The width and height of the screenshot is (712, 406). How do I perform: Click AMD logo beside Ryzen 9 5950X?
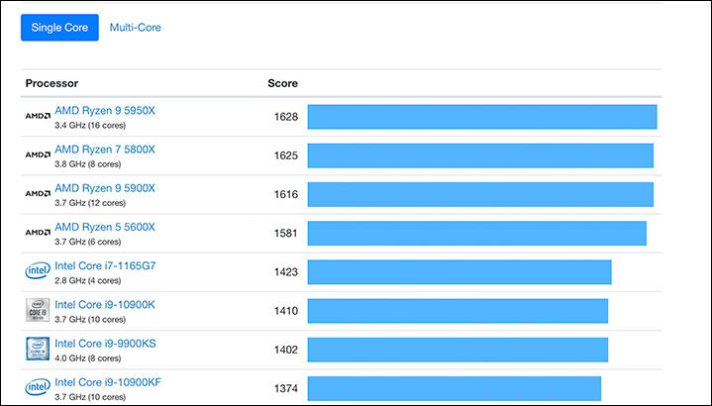click(x=38, y=117)
